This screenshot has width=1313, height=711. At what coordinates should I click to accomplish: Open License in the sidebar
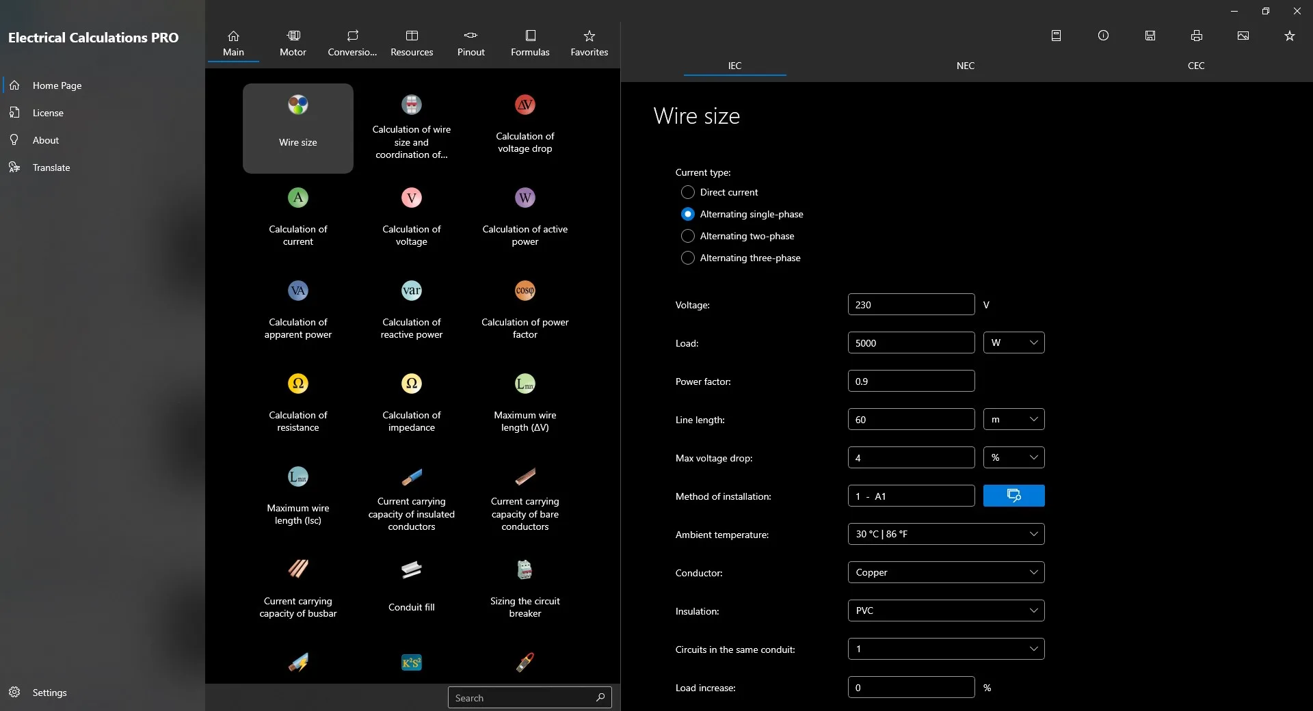[x=103, y=113]
